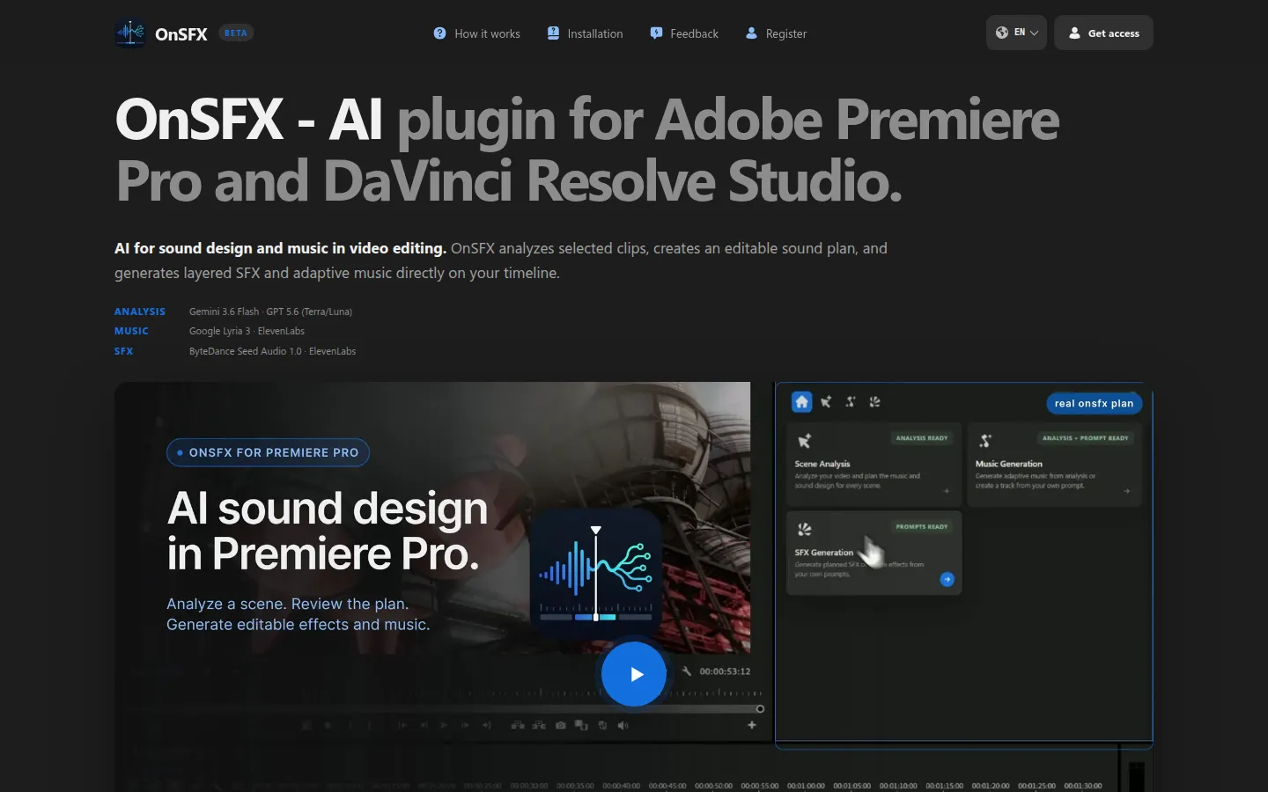Click the playhead handle at the scrubber's end

(760, 708)
